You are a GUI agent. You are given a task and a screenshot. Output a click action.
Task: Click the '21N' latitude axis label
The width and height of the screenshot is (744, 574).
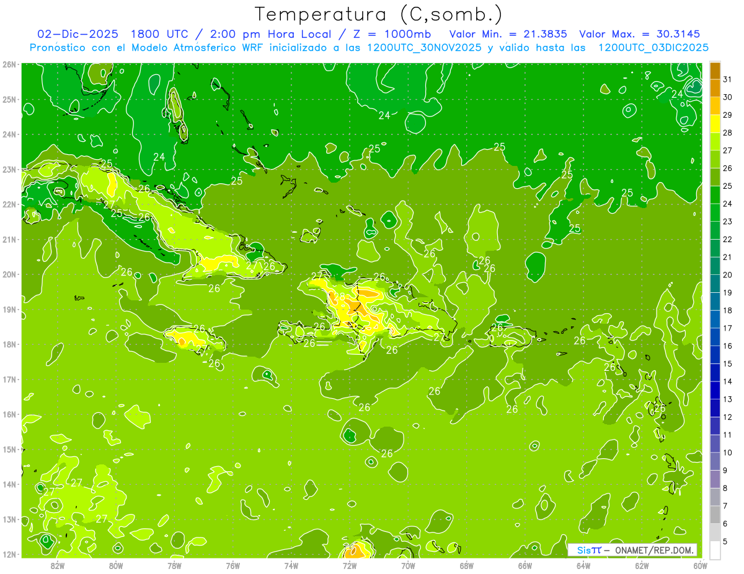tap(9, 239)
